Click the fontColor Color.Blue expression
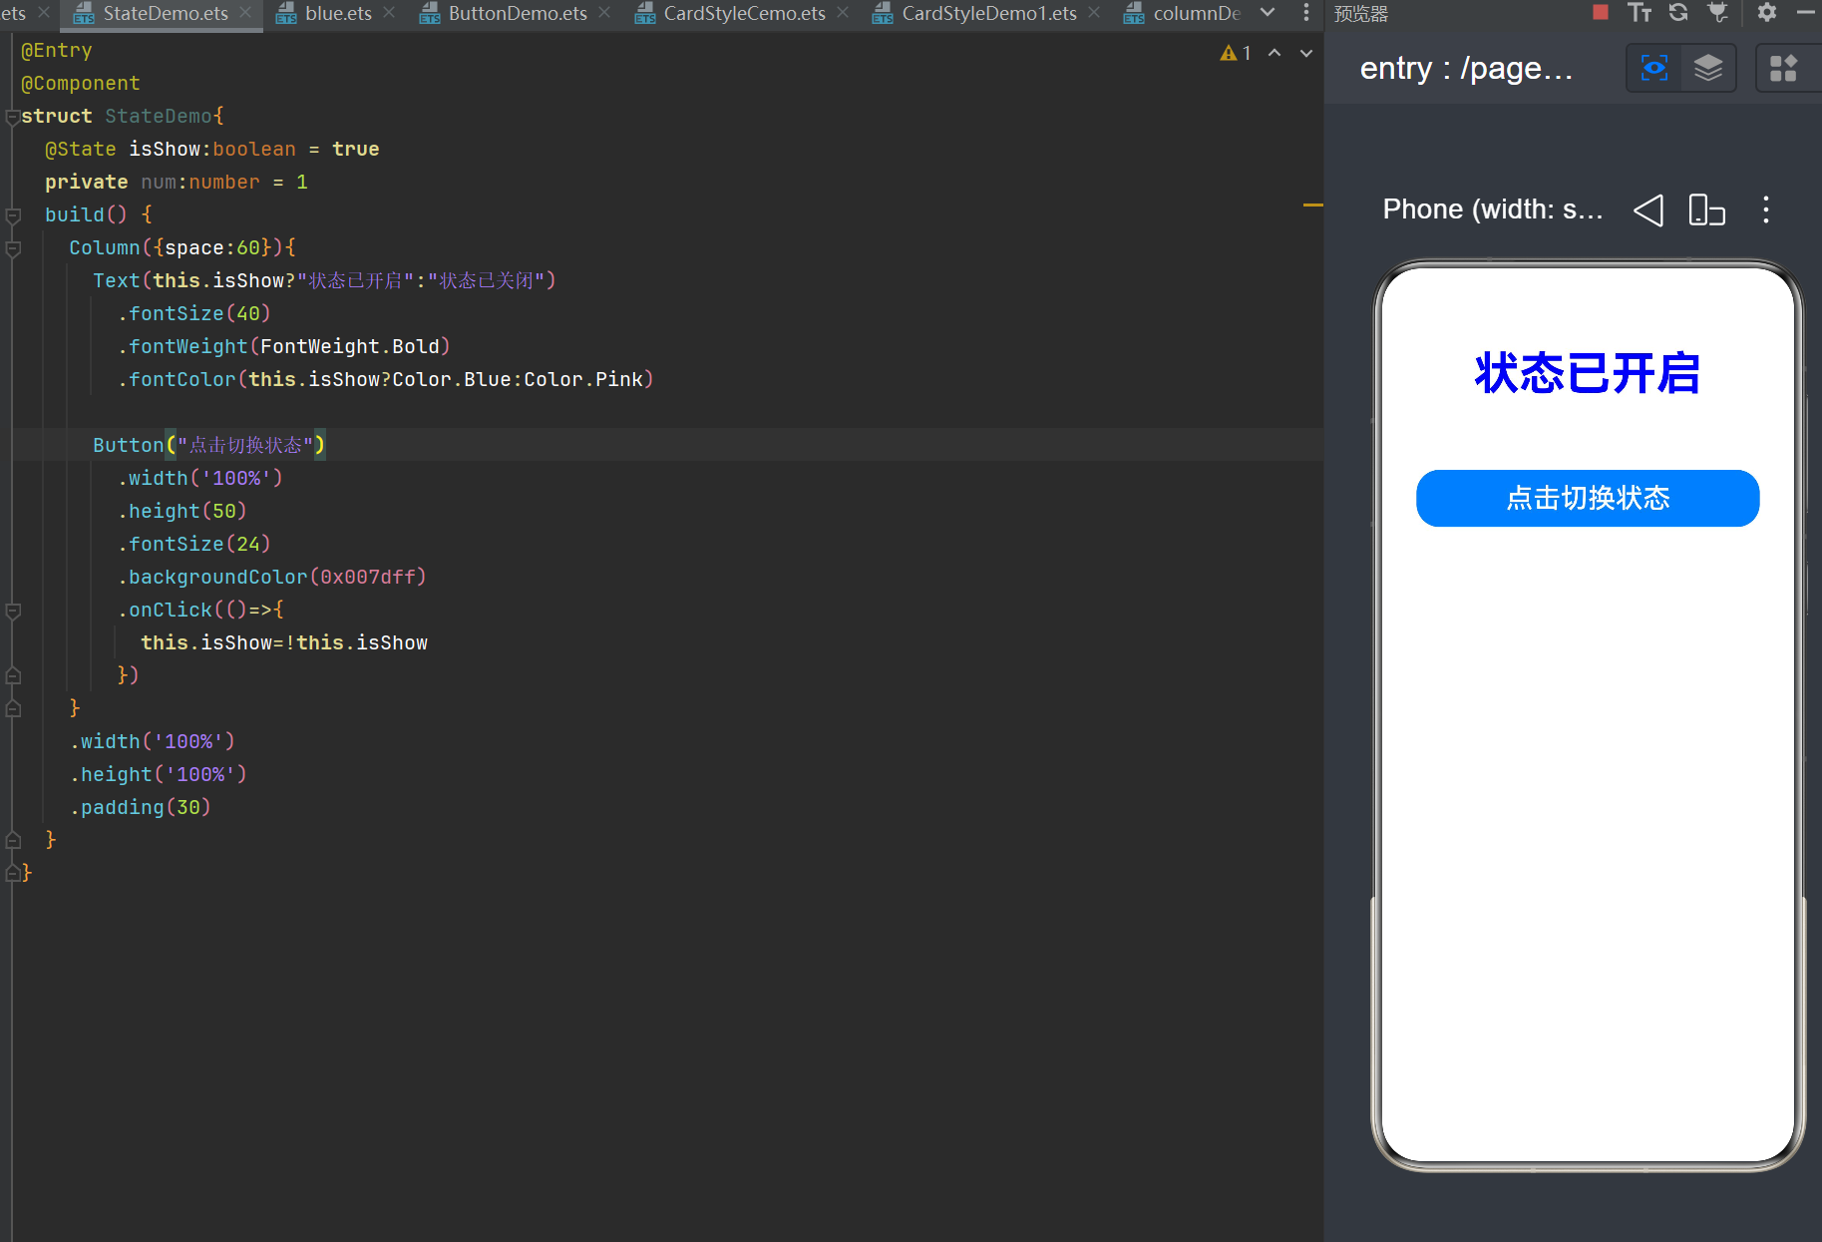Screen dimensions: 1822x1242 [386, 379]
